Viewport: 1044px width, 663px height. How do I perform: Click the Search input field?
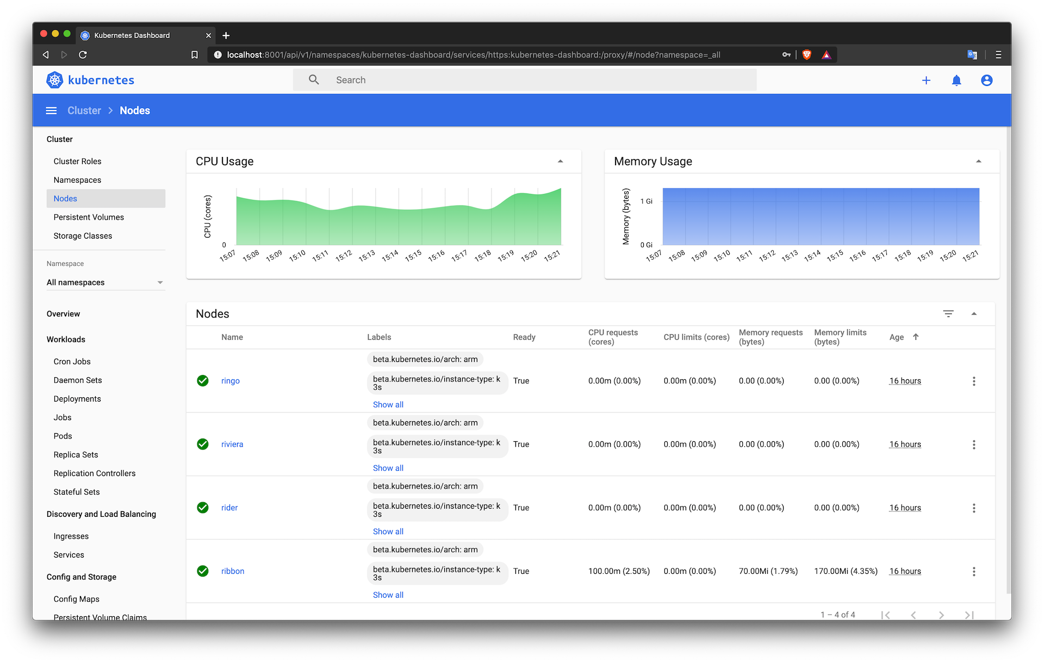[525, 80]
